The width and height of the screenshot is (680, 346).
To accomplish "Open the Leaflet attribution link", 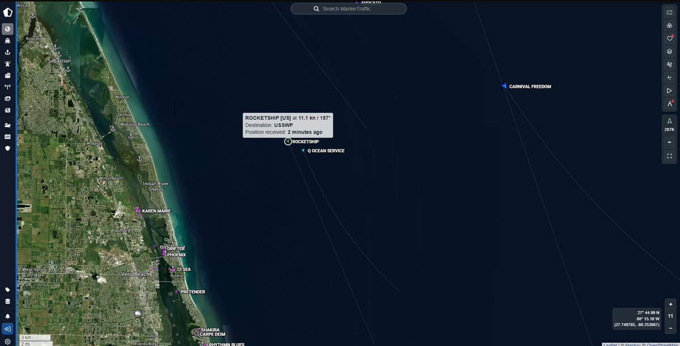I will 610,344.
